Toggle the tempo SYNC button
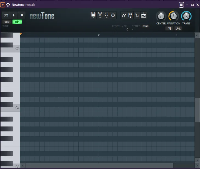Image resolution: width=200 pixels, height=169 pixels. coord(145,26)
